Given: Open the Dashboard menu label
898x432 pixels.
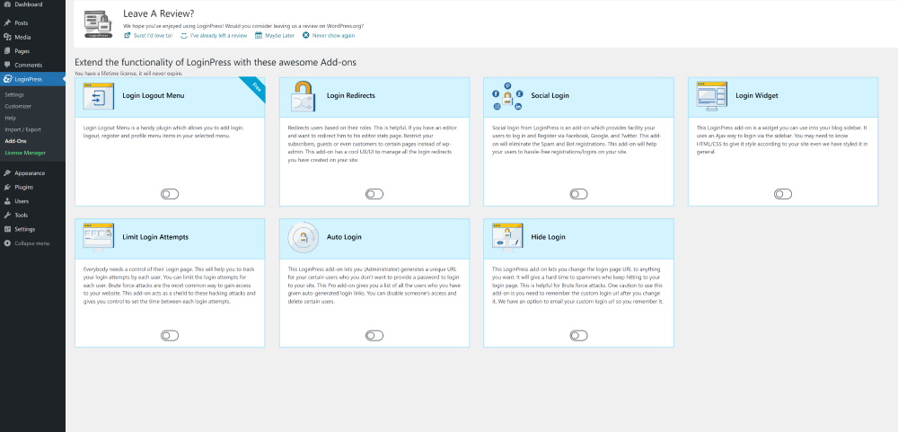Looking at the screenshot, I should [x=29, y=4].
